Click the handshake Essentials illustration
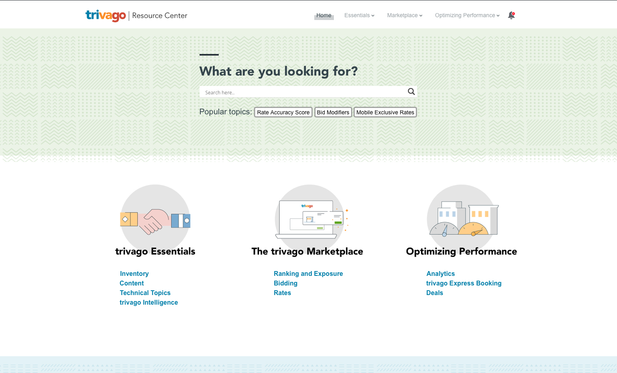 click(155, 218)
